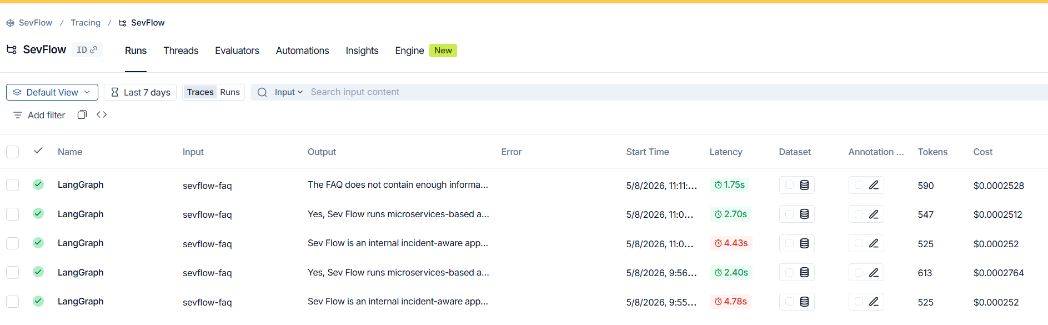This screenshot has height=325, width=1048.
Task: Click the hourglass icon in Last 7 days
Action: tap(114, 92)
